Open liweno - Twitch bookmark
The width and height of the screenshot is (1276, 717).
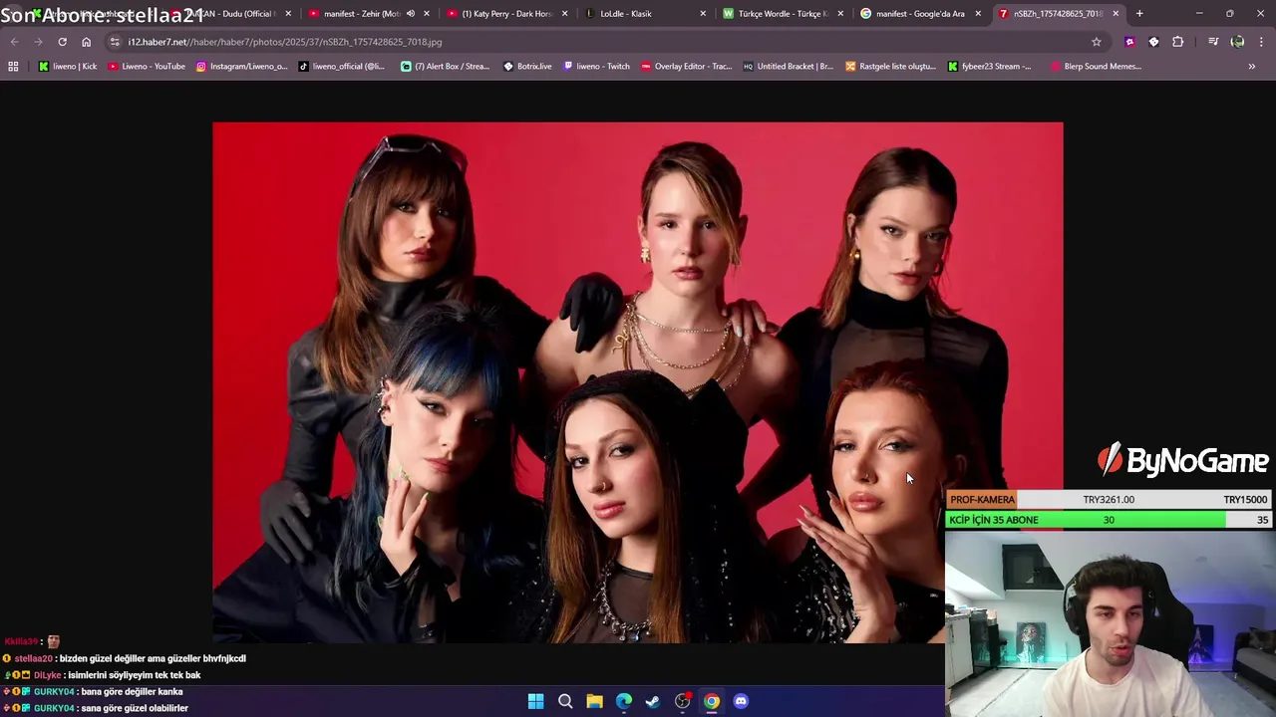click(x=596, y=67)
